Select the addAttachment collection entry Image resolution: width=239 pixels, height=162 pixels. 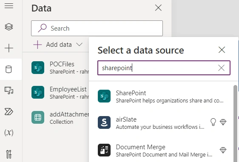(x=60, y=118)
